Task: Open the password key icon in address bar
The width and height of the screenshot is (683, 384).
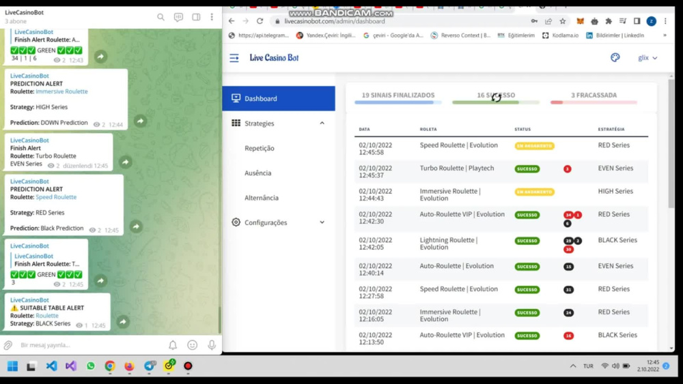Action: 534,21
